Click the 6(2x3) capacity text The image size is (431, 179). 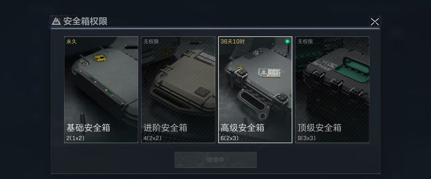(x=230, y=138)
